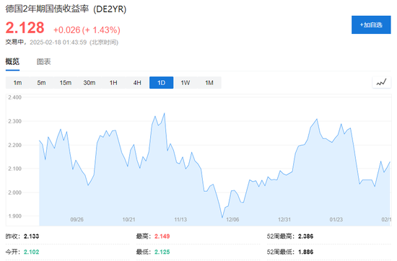The width and height of the screenshot is (397, 261).
Task: Click the 2.200 y-axis label
Action: tap(14, 145)
